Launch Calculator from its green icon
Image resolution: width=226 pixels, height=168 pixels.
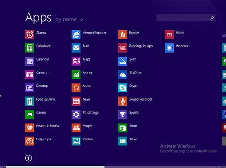(29, 48)
